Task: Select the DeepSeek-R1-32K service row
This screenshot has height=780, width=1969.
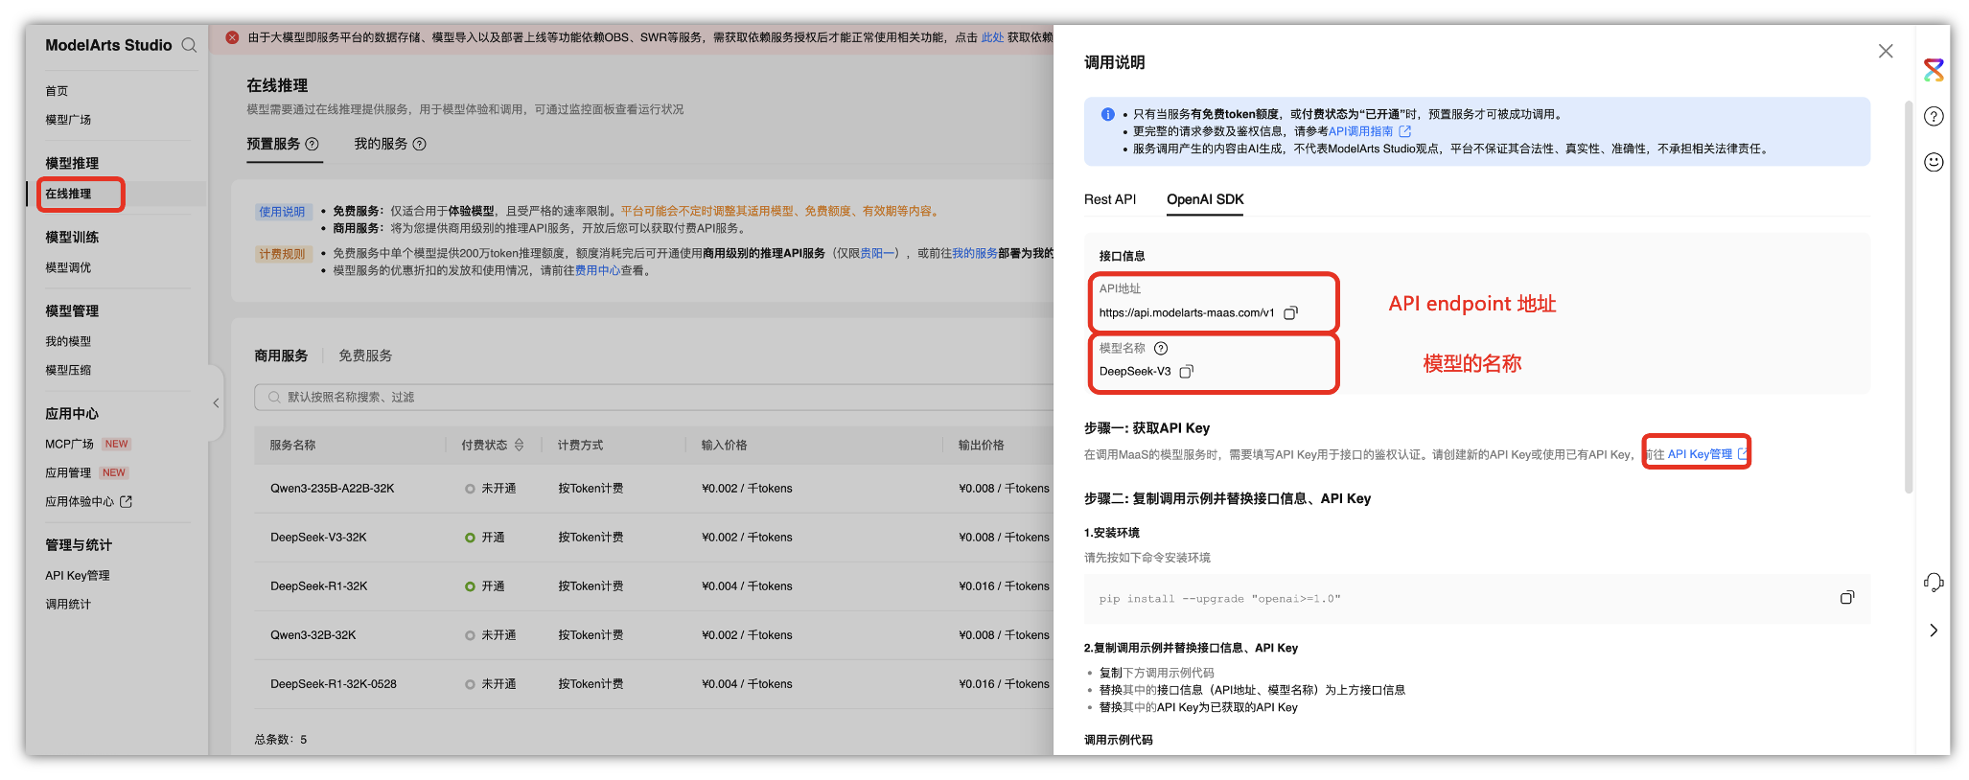Action: 654,586
